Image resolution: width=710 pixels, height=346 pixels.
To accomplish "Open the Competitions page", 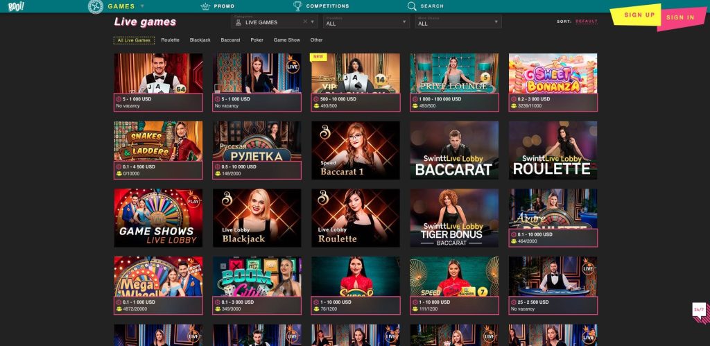I will coord(327,6).
